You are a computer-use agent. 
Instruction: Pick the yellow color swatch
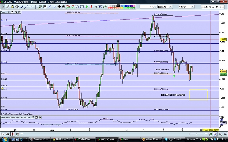coord(123,8)
